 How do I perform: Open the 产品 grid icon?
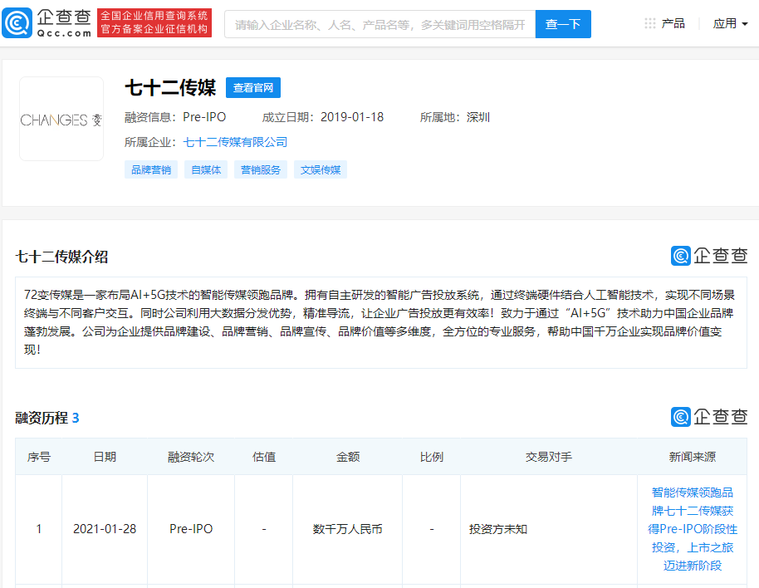(x=650, y=23)
